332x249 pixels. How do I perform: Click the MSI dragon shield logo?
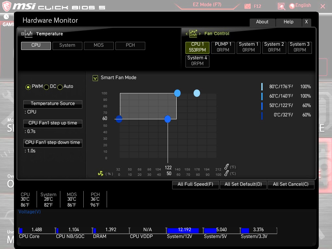6,6
